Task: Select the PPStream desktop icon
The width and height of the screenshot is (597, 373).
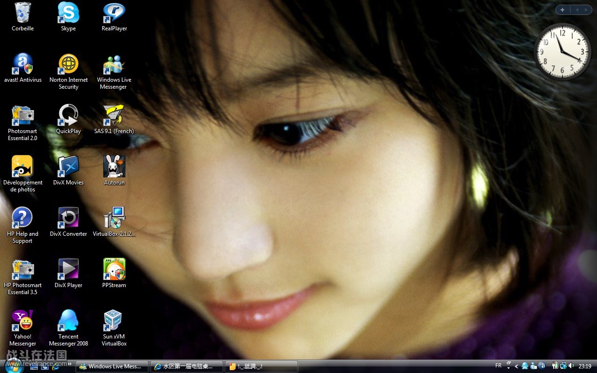Action: click(x=114, y=274)
